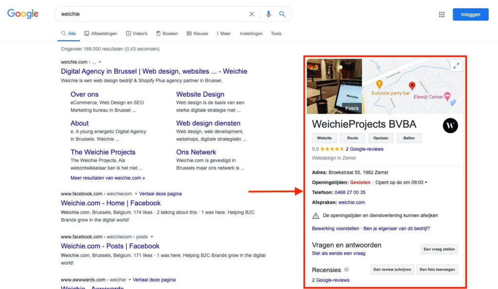Screen dimensions: 498x289
Task: Open Instellingen menu
Action: pos(251,34)
